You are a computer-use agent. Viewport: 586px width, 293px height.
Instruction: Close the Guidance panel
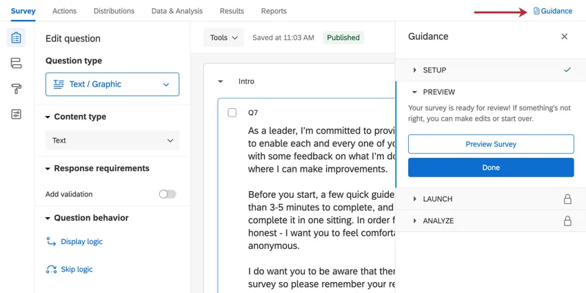[565, 37]
